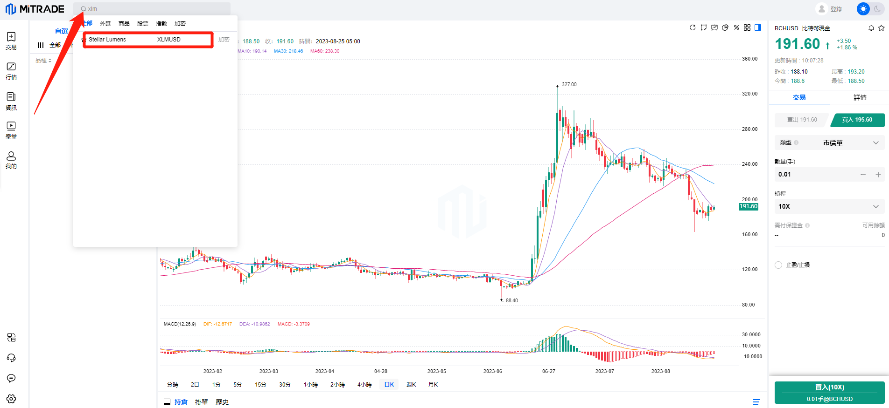Increase quantity with the plus stepper
The width and height of the screenshot is (889, 408).
(878, 175)
